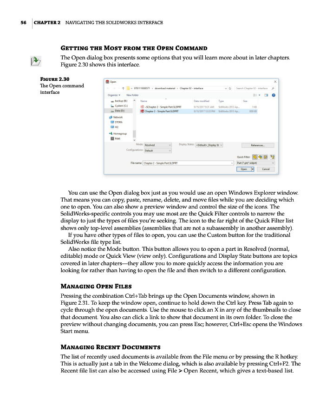Image resolution: width=333 pixels, height=418 pixels.
Task: Open the Configurations dropdown showing Default
Action: tap(158, 150)
